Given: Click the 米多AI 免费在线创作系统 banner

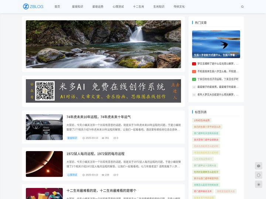Looking at the screenshot, I should [103, 91].
